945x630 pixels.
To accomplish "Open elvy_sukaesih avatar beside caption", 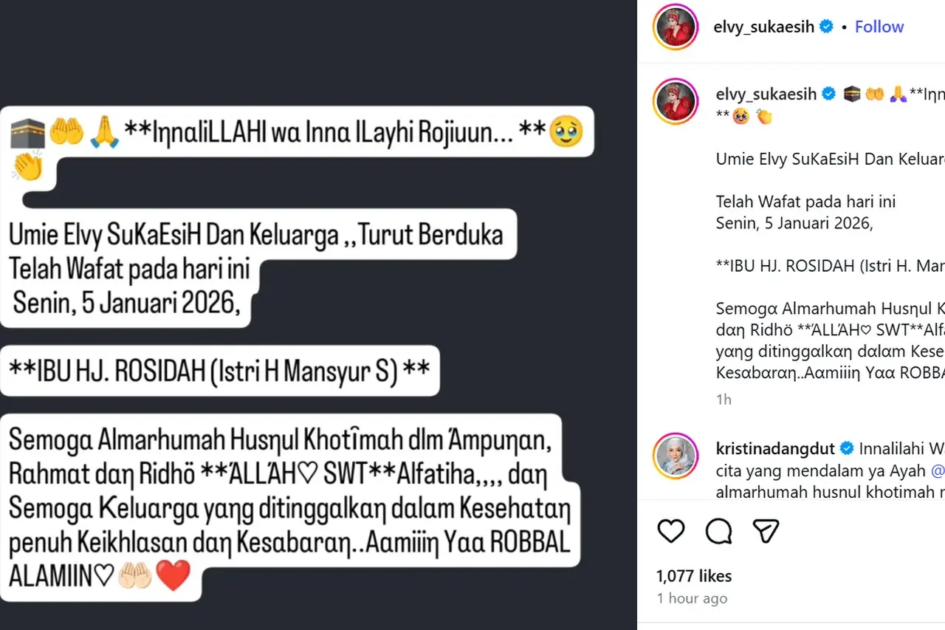I will 676,101.
